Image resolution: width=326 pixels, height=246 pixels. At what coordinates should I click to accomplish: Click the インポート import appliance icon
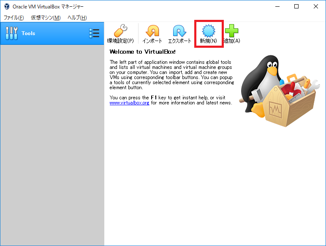click(x=152, y=34)
